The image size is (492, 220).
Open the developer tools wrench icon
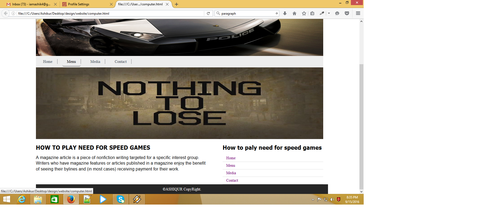[x=322, y=13]
